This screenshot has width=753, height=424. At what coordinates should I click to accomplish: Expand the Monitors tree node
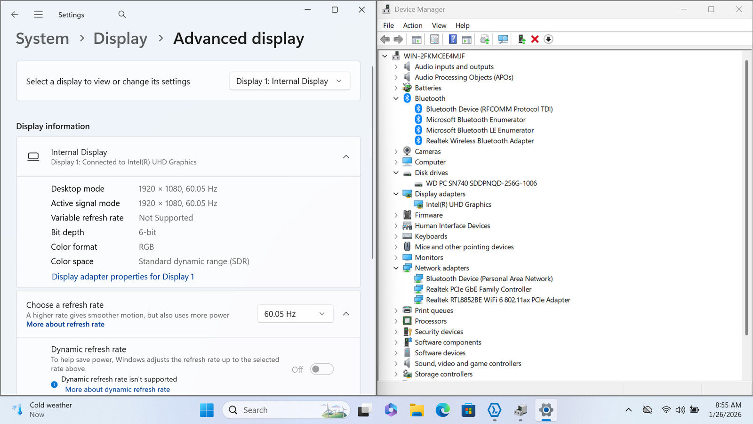pyautogui.click(x=396, y=258)
